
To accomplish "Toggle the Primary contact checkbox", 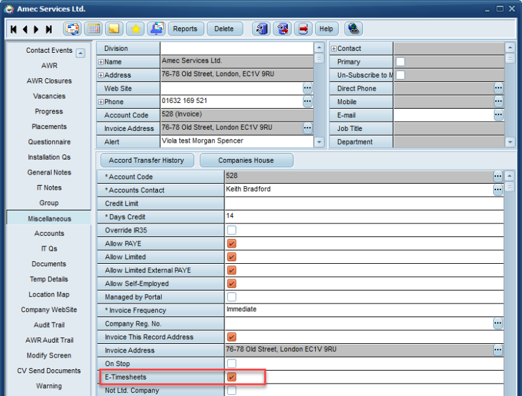I will (x=401, y=62).
